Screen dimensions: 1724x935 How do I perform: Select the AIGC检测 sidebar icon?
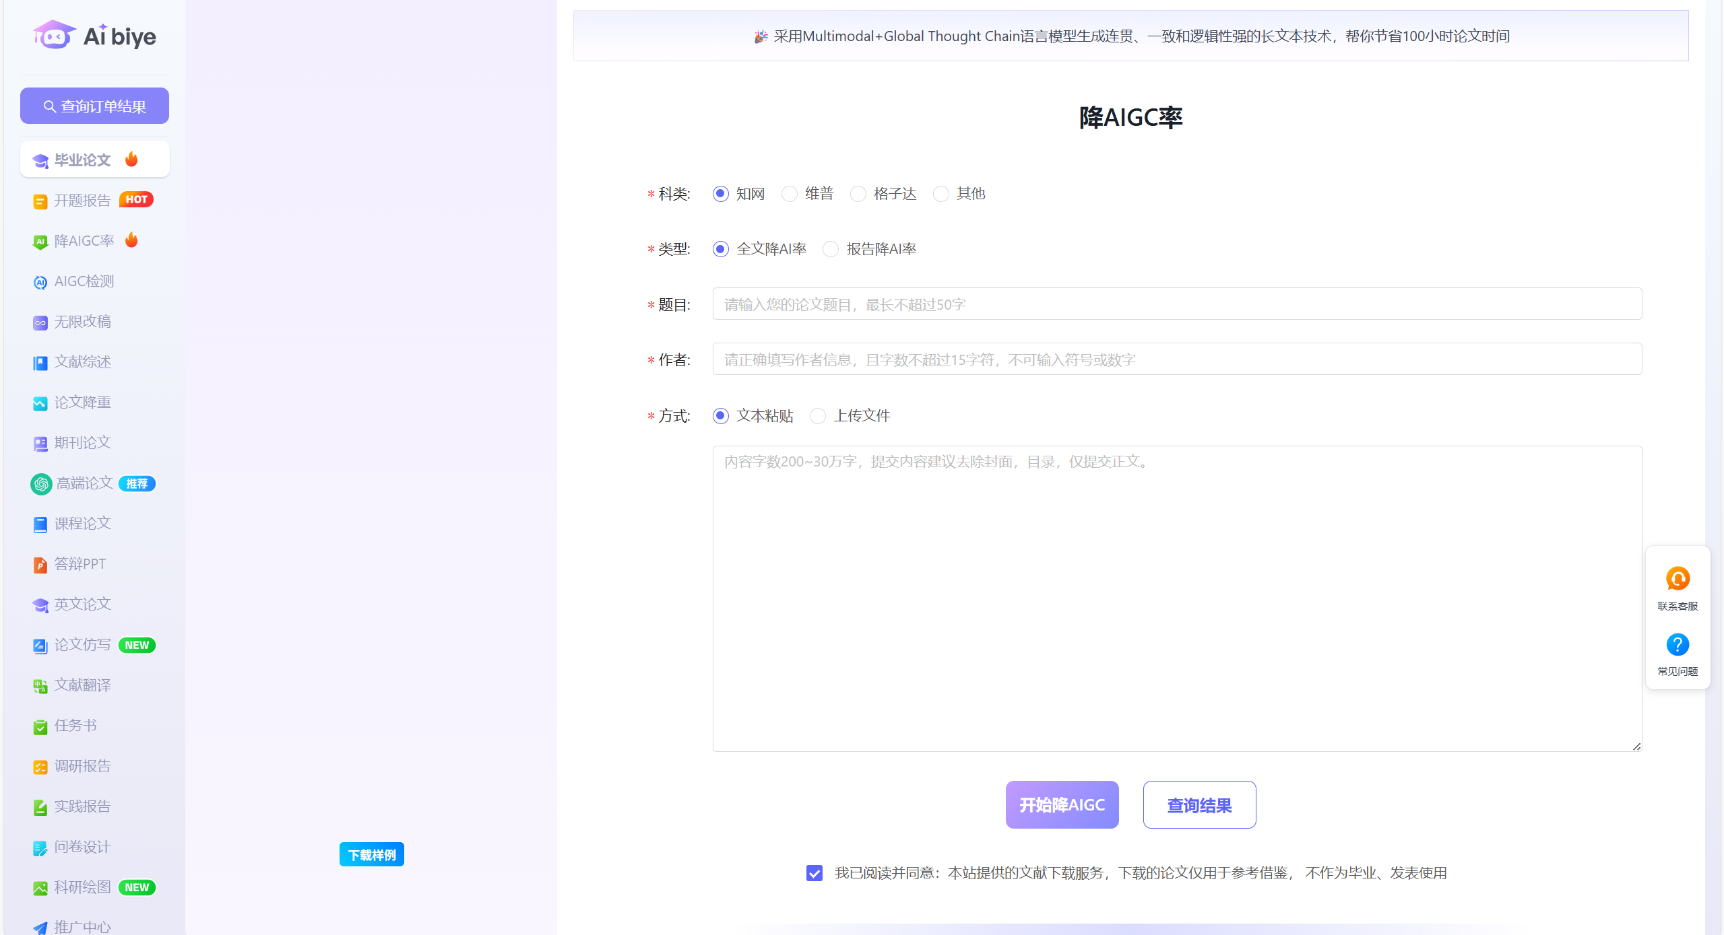point(40,281)
